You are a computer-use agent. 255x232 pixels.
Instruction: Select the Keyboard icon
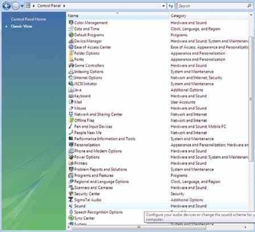71,96
